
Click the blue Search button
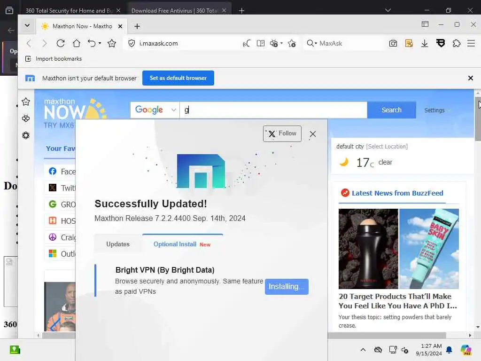point(391,110)
